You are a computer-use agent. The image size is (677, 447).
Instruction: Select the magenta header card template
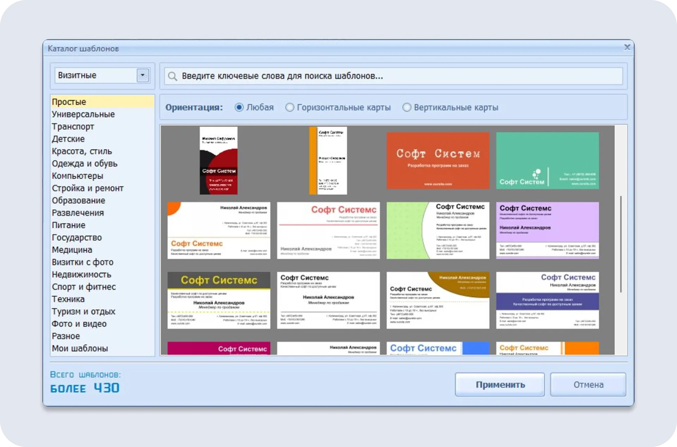219,348
